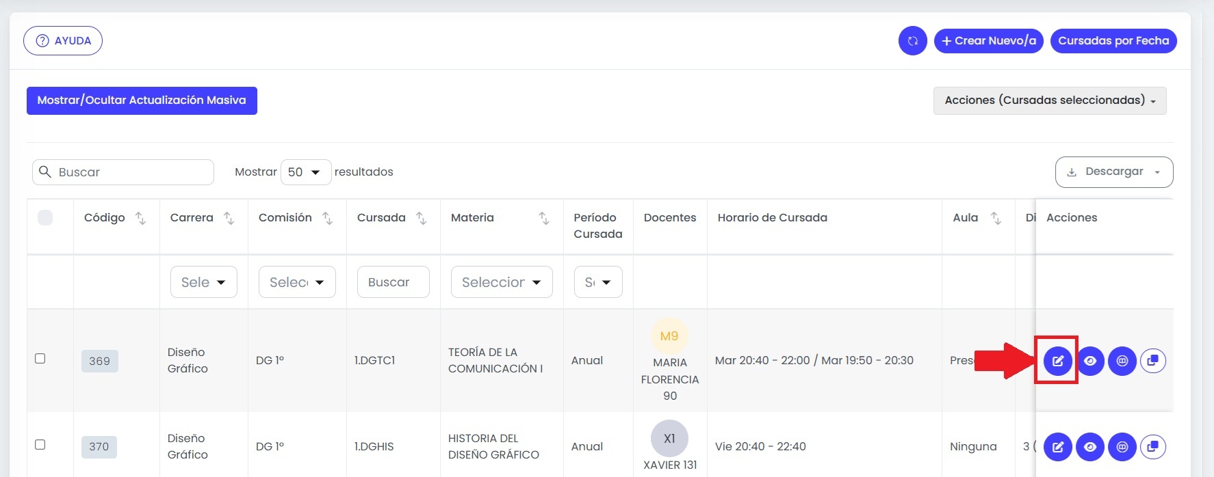Click the Acciones column header

click(x=1072, y=217)
